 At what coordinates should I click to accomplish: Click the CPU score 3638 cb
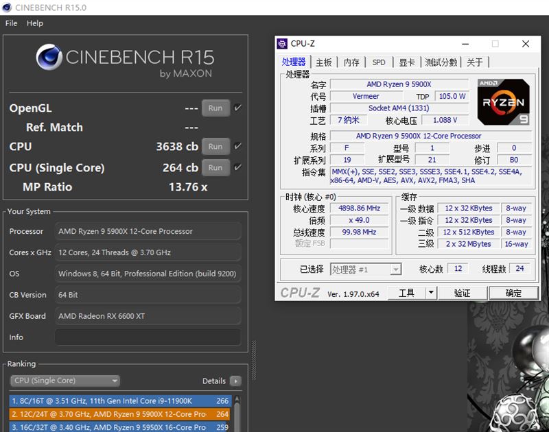[x=177, y=147]
